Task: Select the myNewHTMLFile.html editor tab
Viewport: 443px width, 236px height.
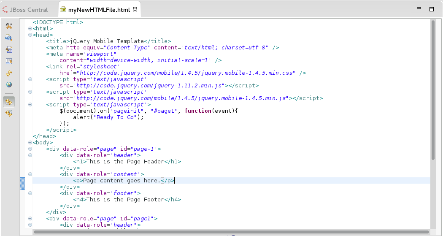Action: (99, 10)
